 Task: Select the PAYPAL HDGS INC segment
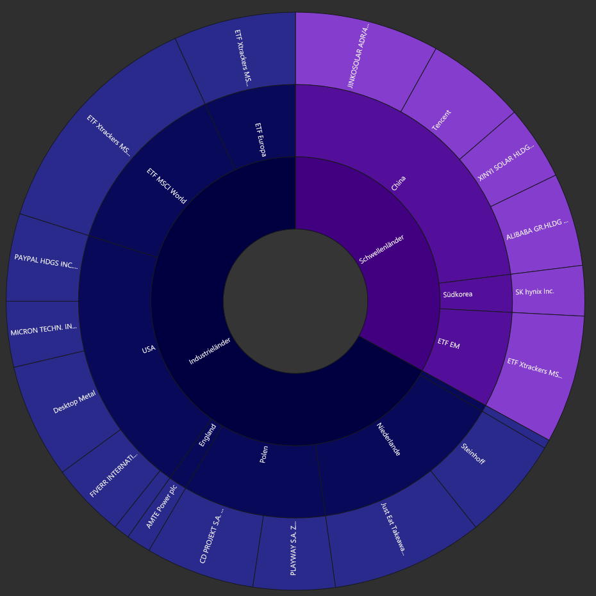(46, 261)
